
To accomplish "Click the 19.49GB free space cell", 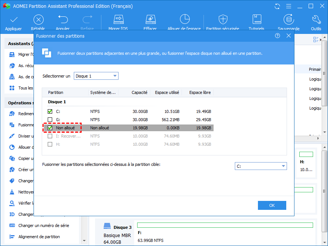I will pyautogui.click(x=204, y=111).
